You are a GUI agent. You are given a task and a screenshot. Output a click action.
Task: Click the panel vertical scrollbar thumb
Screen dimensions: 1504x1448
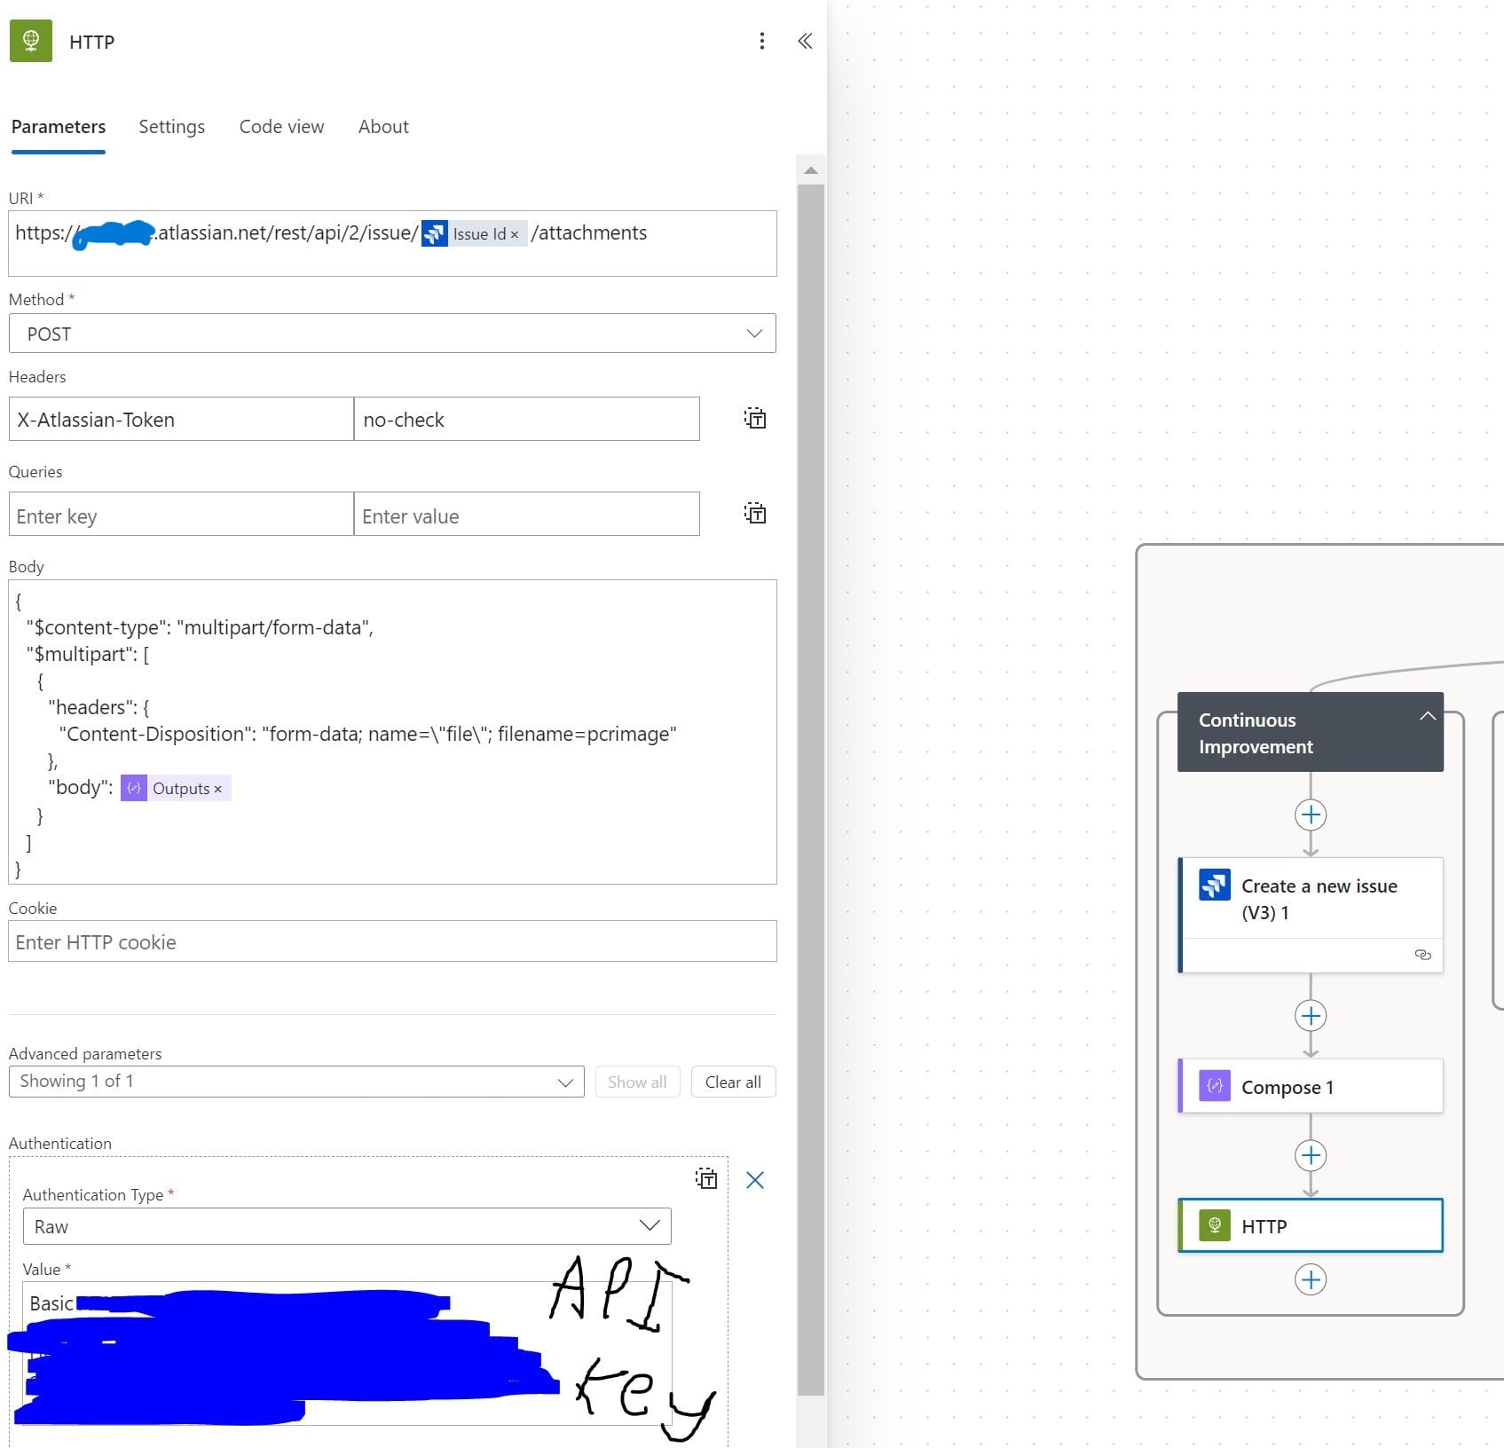[x=810, y=790]
